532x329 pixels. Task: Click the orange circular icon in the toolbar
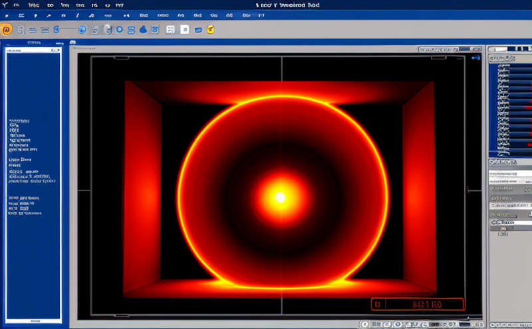click(x=7, y=29)
